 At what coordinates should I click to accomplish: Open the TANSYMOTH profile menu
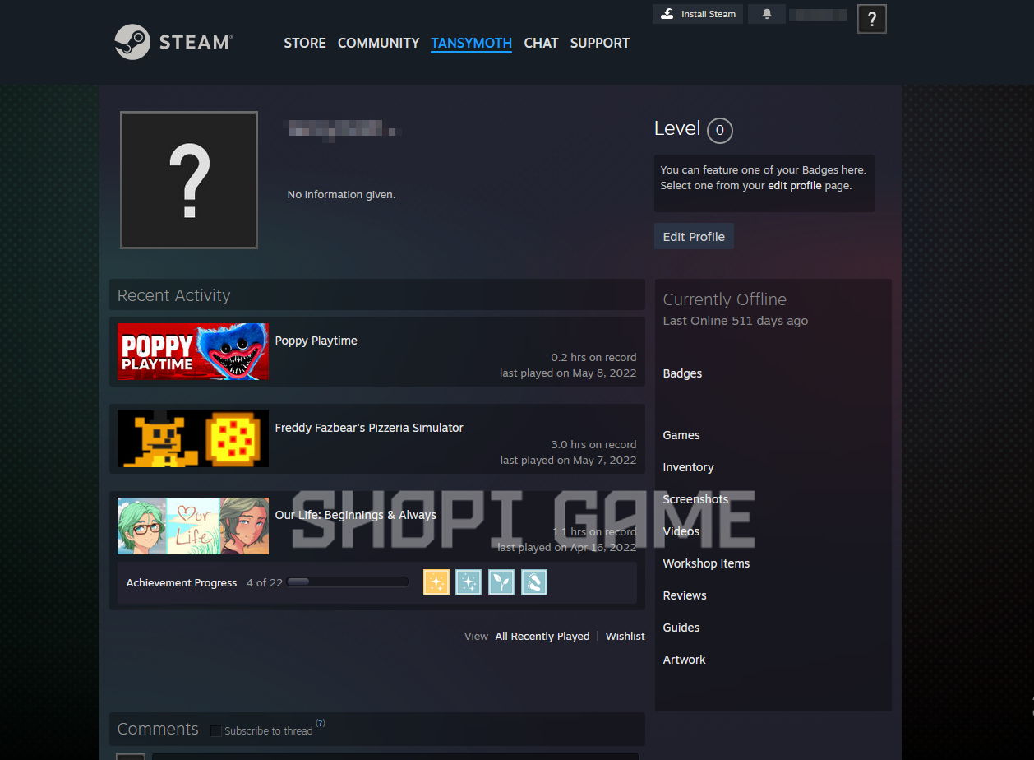471,43
